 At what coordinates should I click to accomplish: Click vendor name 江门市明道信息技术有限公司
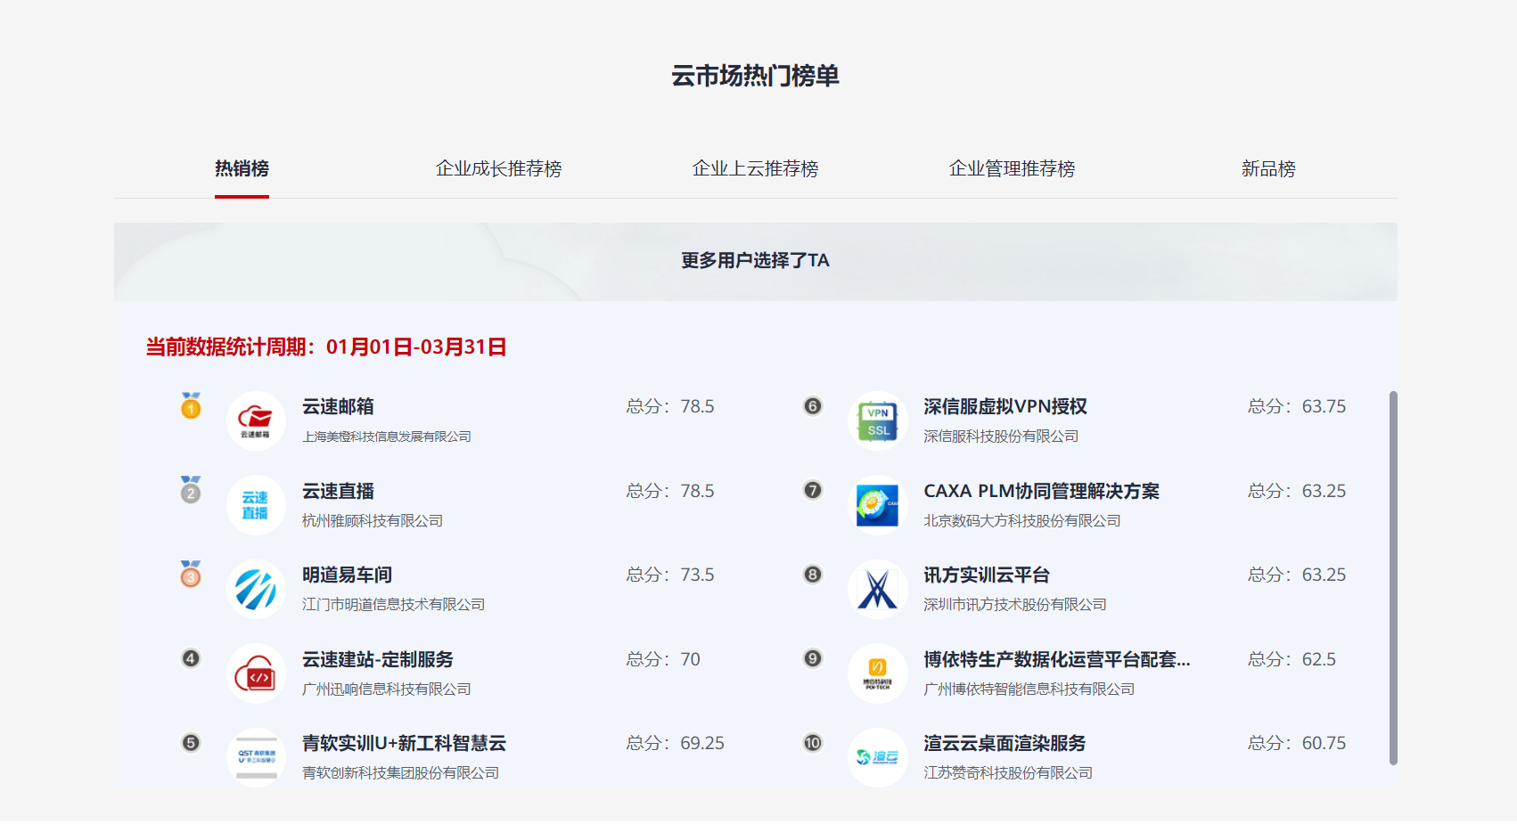(393, 604)
